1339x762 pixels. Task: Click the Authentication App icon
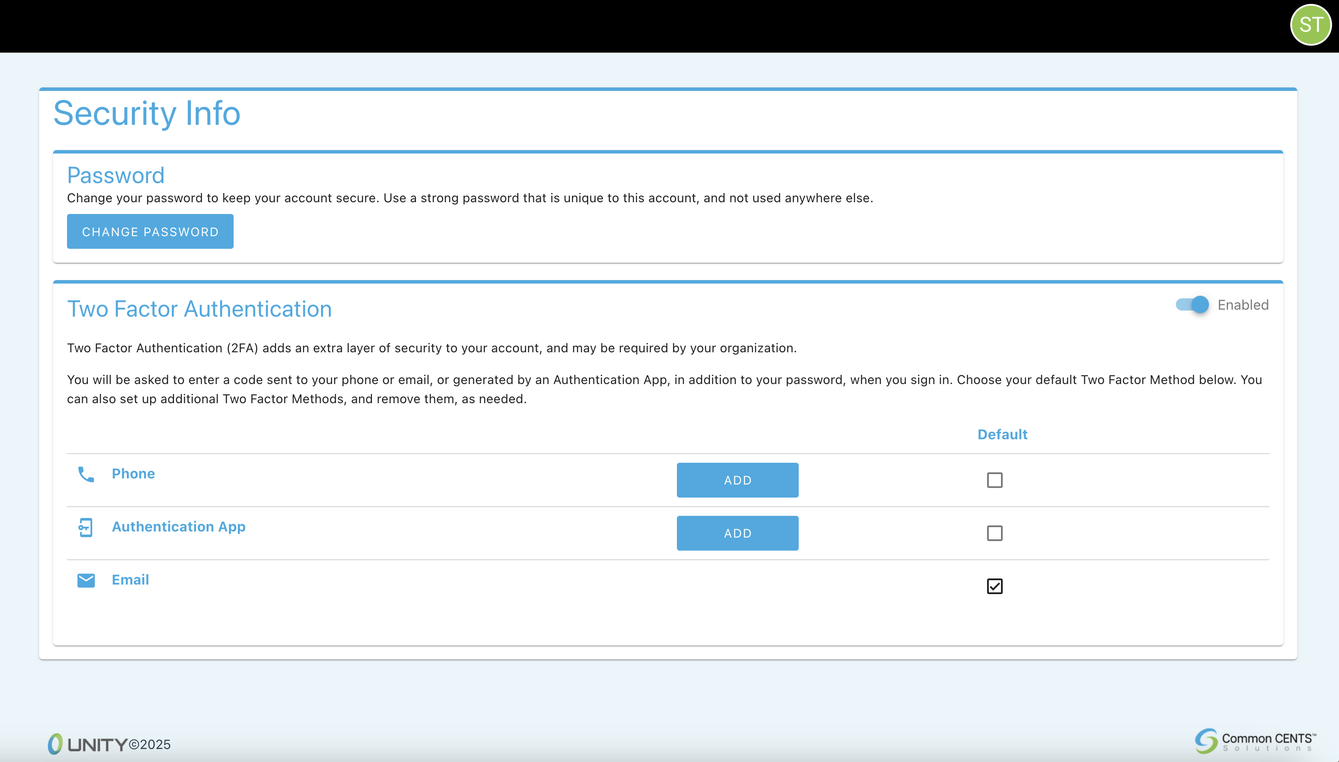[85, 528]
